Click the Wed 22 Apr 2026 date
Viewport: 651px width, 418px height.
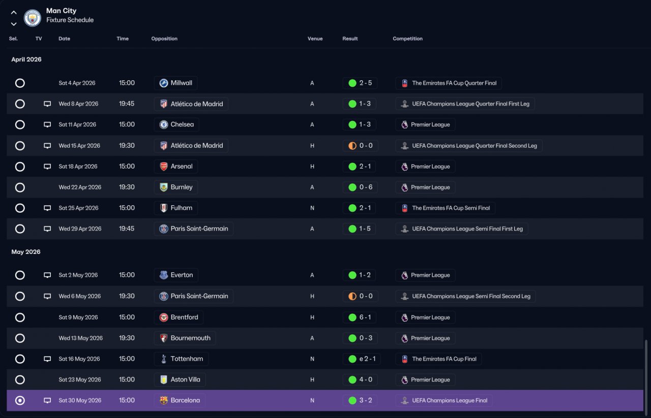tap(80, 187)
